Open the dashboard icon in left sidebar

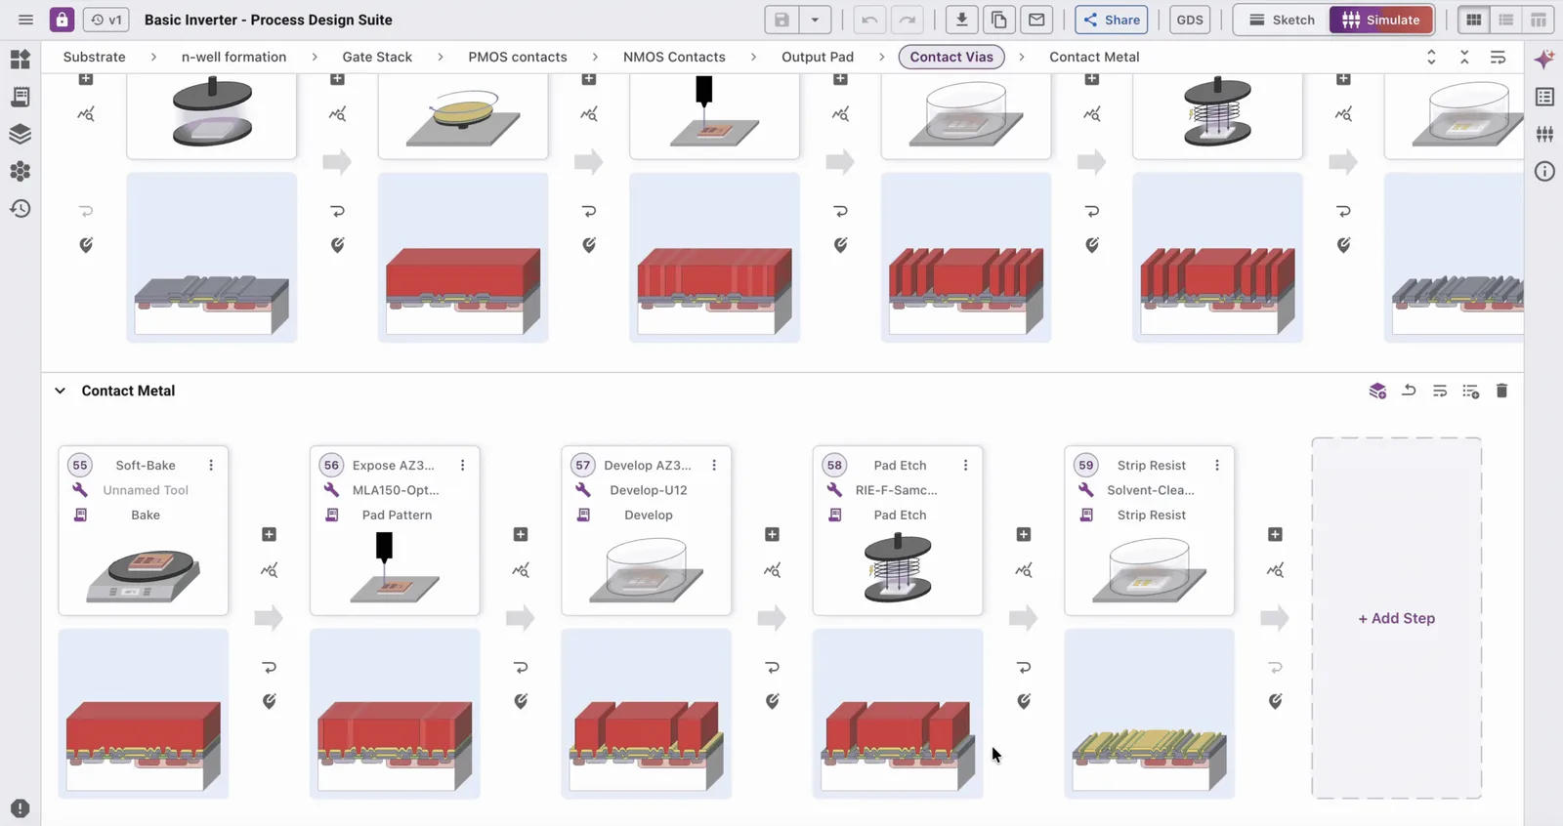pos(20,60)
